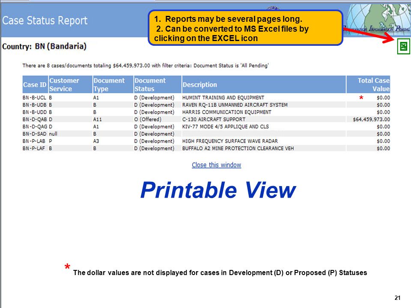Click the Close this window link
The width and height of the screenshot is (411, 308).
[x=216, y=165]
